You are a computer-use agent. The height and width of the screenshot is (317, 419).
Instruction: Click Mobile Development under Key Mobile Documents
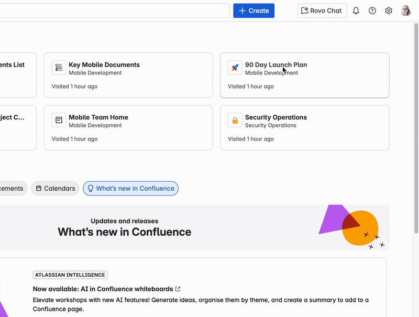coord(95,73)
